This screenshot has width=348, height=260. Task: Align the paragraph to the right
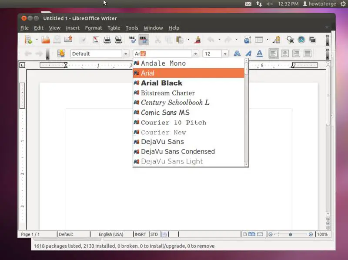coord(296,53)
